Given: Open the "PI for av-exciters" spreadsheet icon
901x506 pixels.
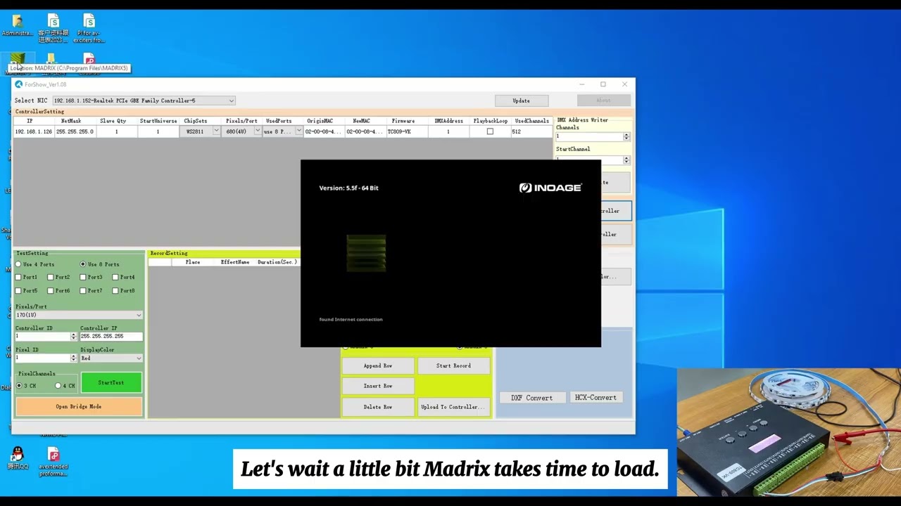Looking at the screenshot, I should click(x=89, y=28).
